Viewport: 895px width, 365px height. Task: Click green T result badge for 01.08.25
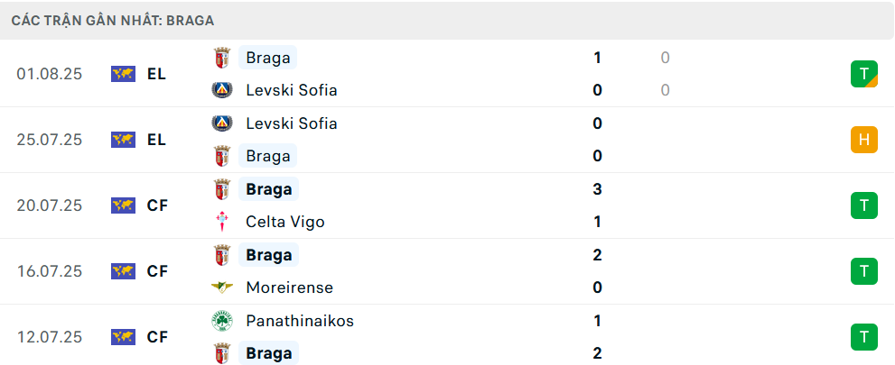[x=864, y=74]
